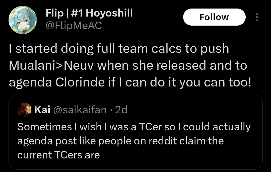This screenshot has height=172, width=271.
Task: Select the word 'Clorinde' in the main tweet
Action: point(80,82)
